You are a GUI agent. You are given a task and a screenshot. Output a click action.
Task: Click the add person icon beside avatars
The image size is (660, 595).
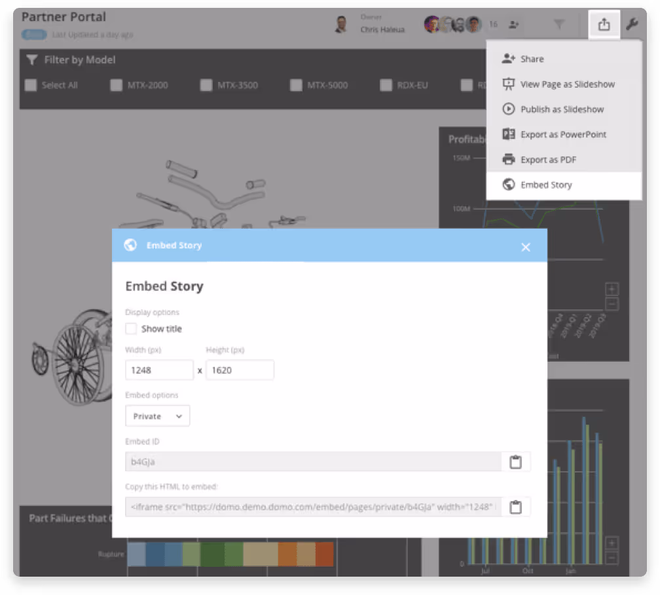(513, 25)
